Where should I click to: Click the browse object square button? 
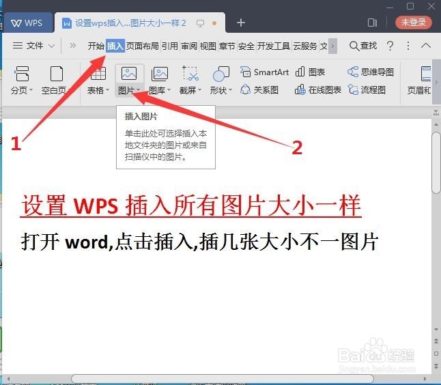click(436, 353)
